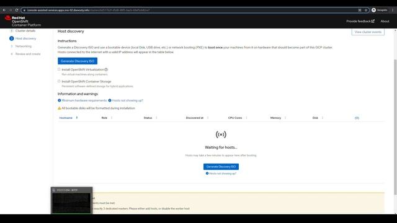Click the browser back arrow

point(4,10)
